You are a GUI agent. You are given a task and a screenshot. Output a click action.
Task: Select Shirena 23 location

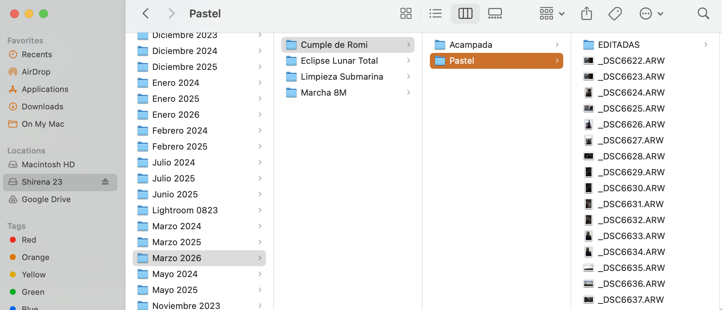pyautogui.click(x=60, y=182)
